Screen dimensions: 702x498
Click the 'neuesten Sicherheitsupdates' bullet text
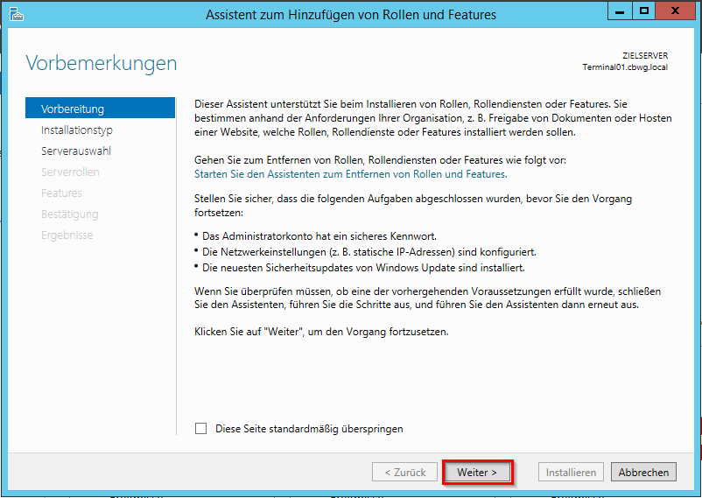tap(363, 268)
